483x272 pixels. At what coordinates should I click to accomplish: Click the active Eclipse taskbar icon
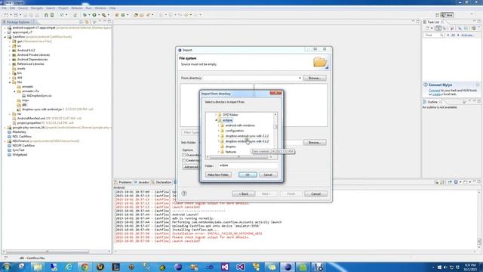[288, 267]
